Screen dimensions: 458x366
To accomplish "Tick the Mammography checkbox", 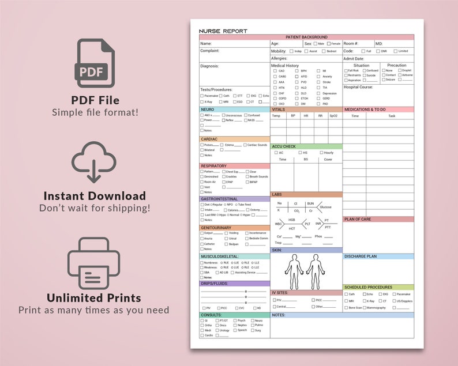I will click(x=364, y=308).
